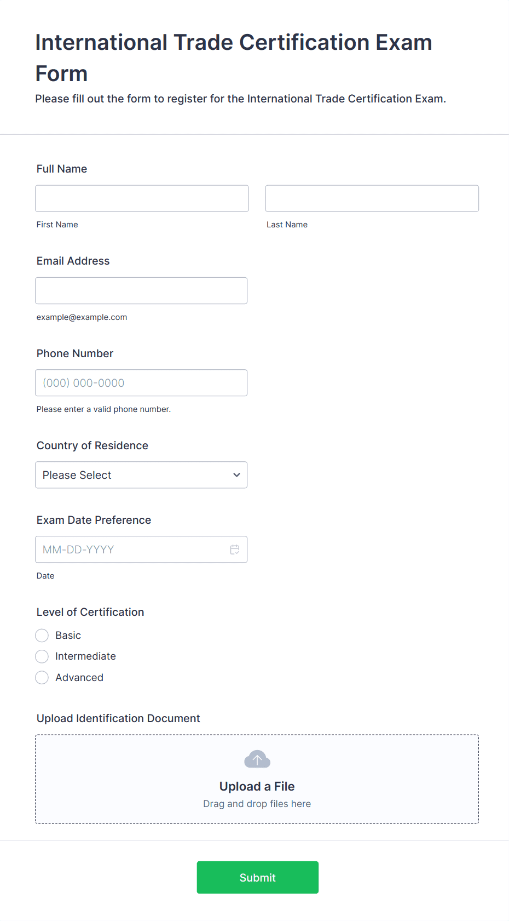509x921 pixels.
Task: Select the Basic certification level
Action: [42, 636]
